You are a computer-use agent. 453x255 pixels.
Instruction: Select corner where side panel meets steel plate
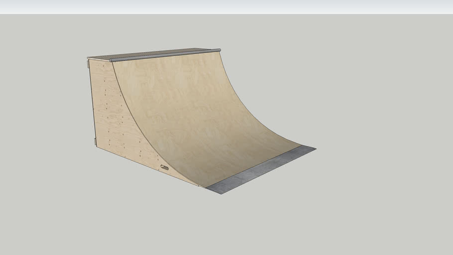[201, 186]
